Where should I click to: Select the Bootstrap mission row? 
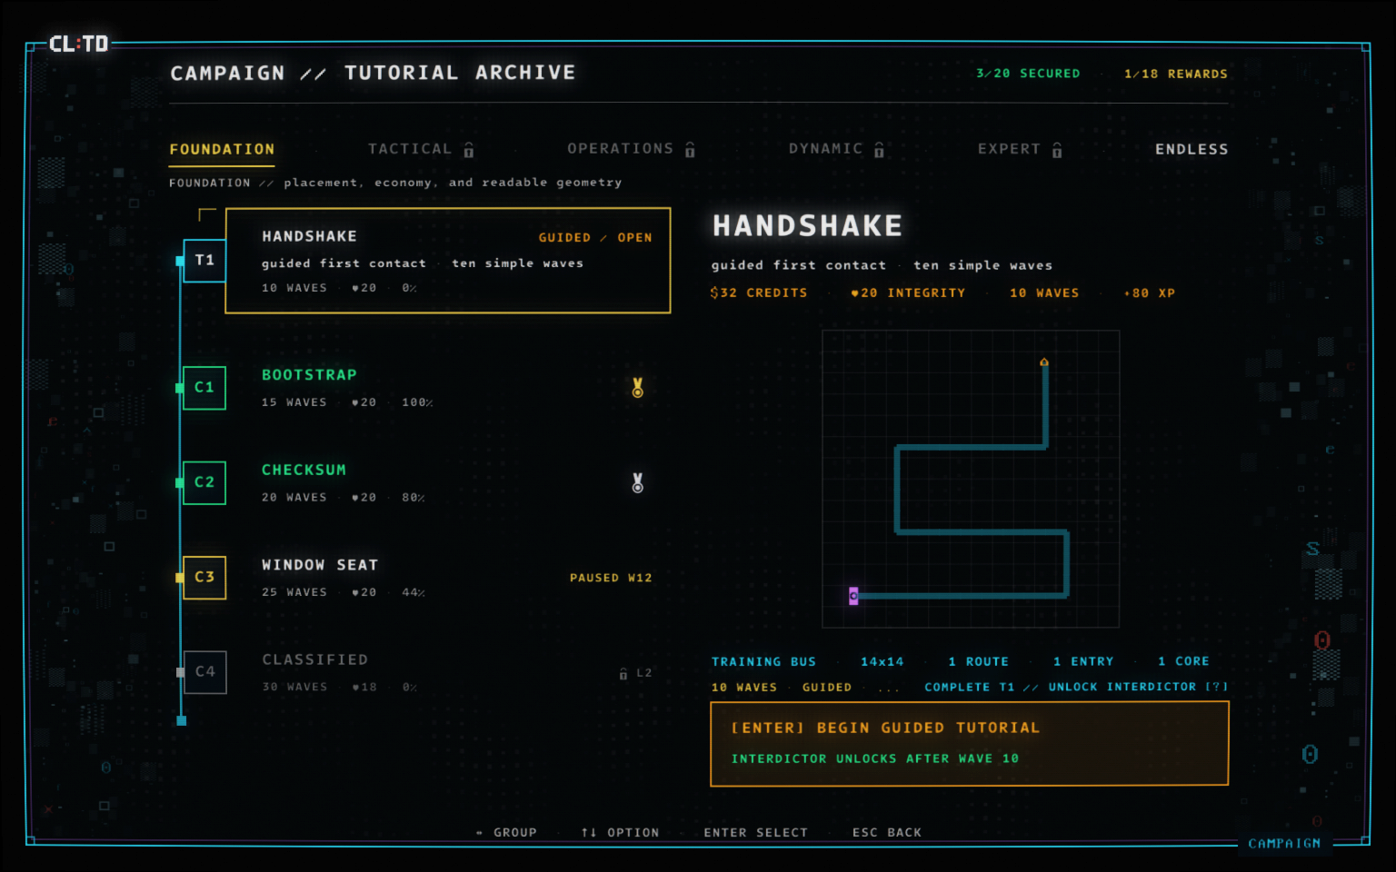point(448,388)
